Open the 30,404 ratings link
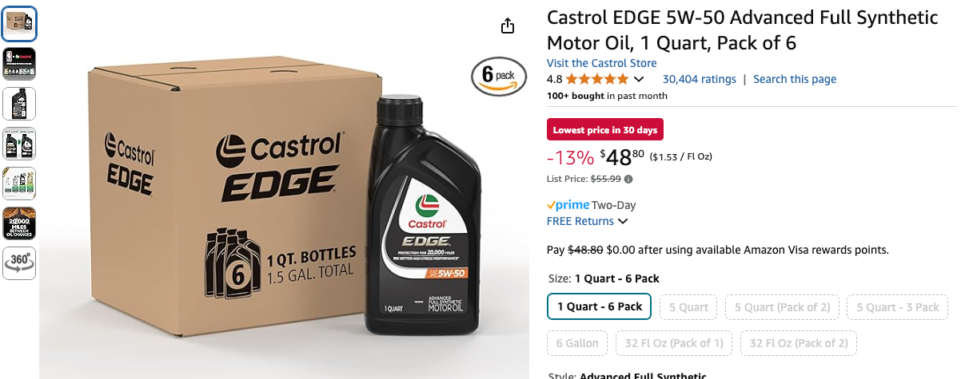 click(700, 79)
